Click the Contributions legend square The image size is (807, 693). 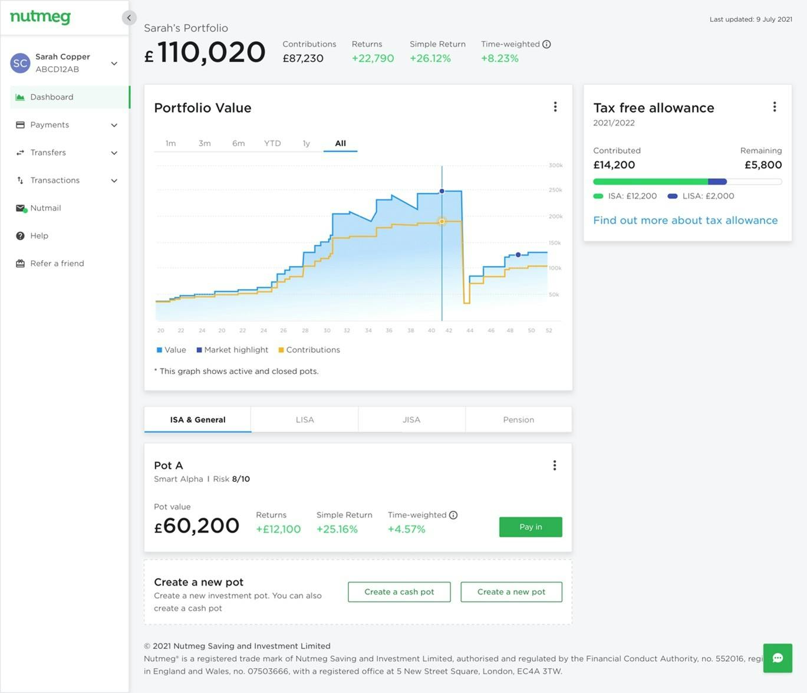coord(281,350)
